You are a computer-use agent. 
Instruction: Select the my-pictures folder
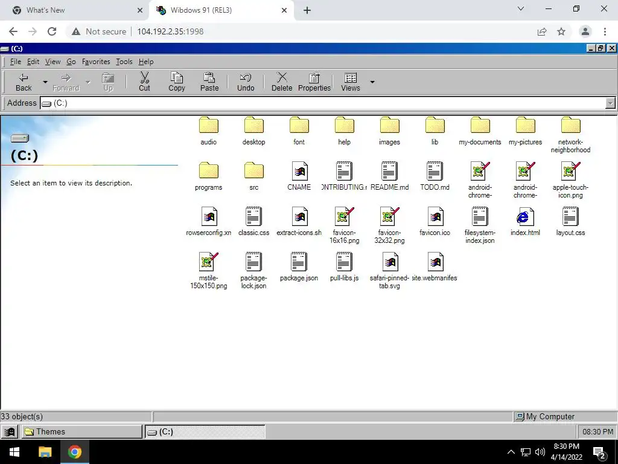pos(526,131)
